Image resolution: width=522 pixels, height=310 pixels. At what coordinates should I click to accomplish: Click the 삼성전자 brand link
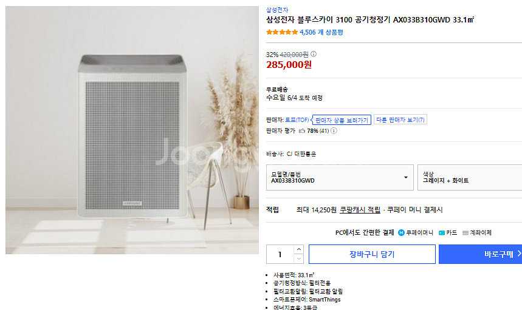click(x=277, y=10)
